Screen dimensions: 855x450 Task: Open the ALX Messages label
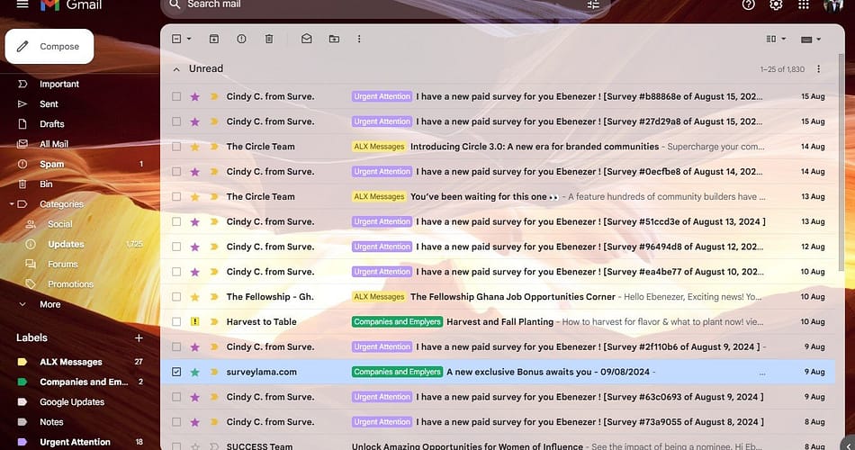point(70,362)
